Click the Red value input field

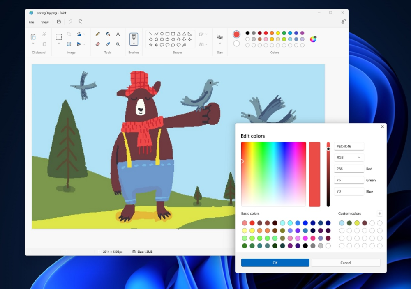pos(349,169)
